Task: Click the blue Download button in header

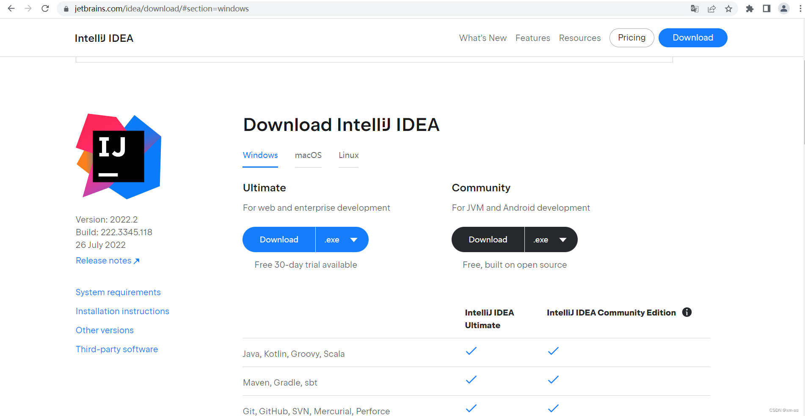Action: (693, 38)
